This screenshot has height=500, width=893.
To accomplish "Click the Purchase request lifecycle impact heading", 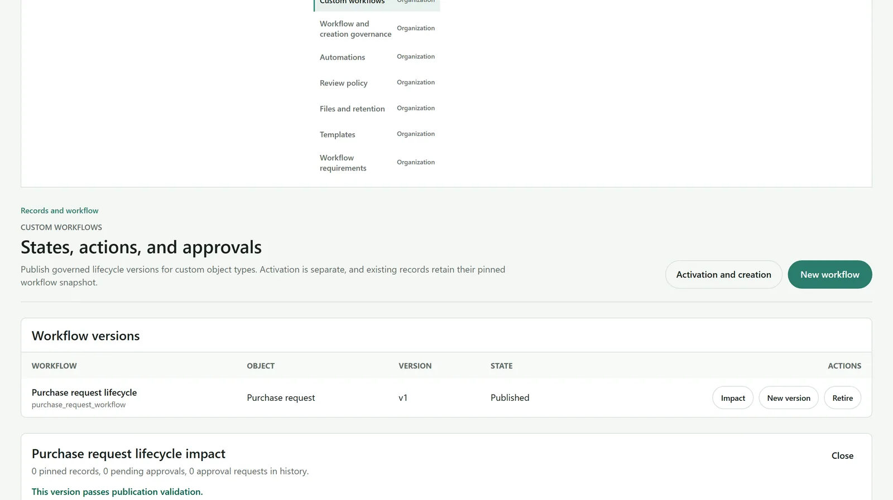I will pos(129,454).
